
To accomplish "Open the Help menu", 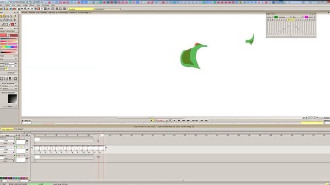I will pos(53,5).
